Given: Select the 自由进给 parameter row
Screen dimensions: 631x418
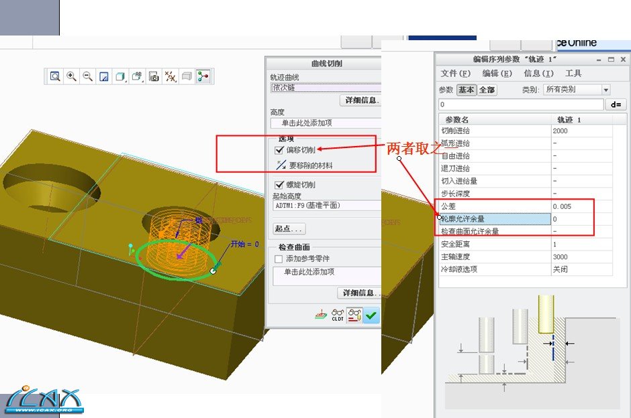Looking at the screenshot, I should point(526,156).
